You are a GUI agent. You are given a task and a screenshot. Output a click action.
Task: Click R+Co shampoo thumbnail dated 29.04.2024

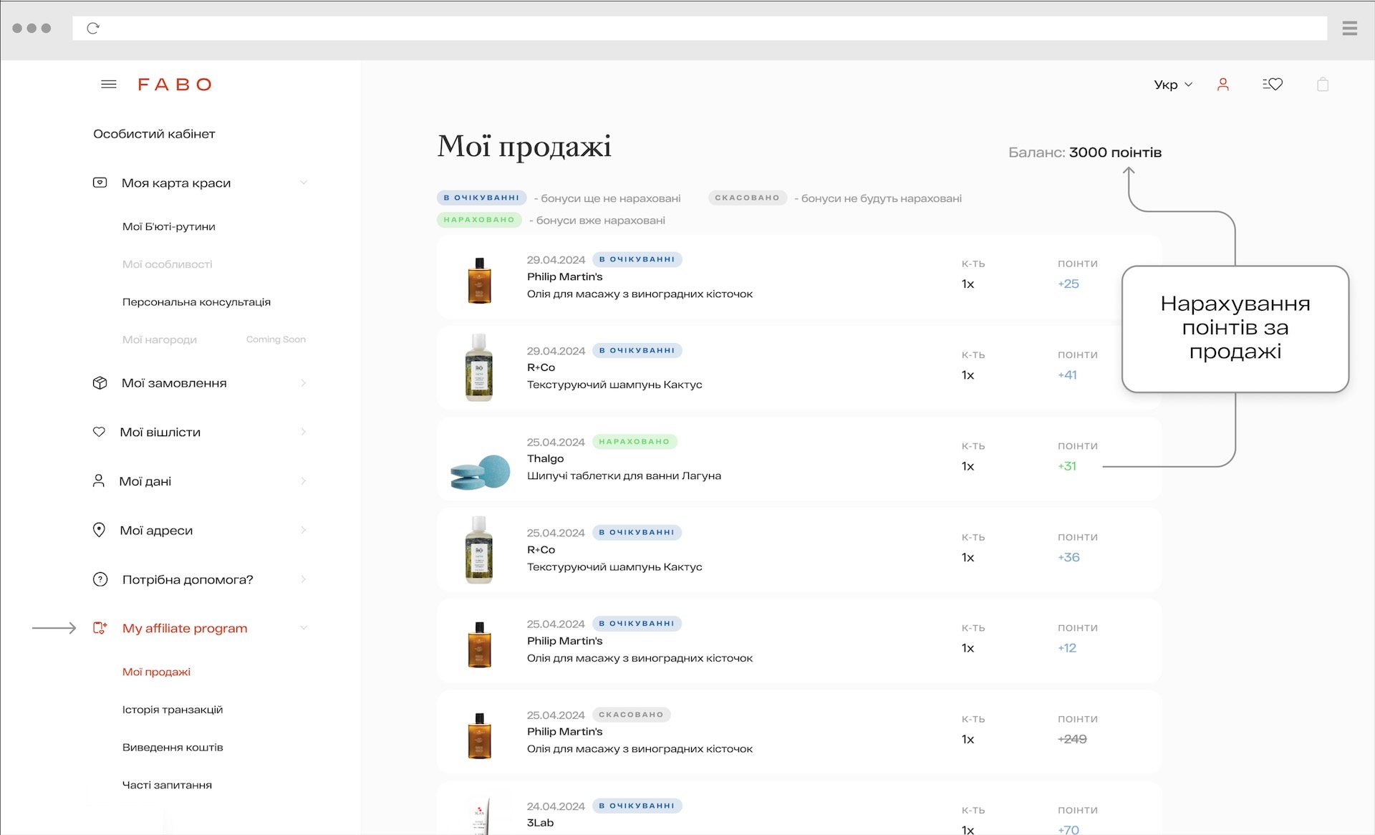point(479,367)
